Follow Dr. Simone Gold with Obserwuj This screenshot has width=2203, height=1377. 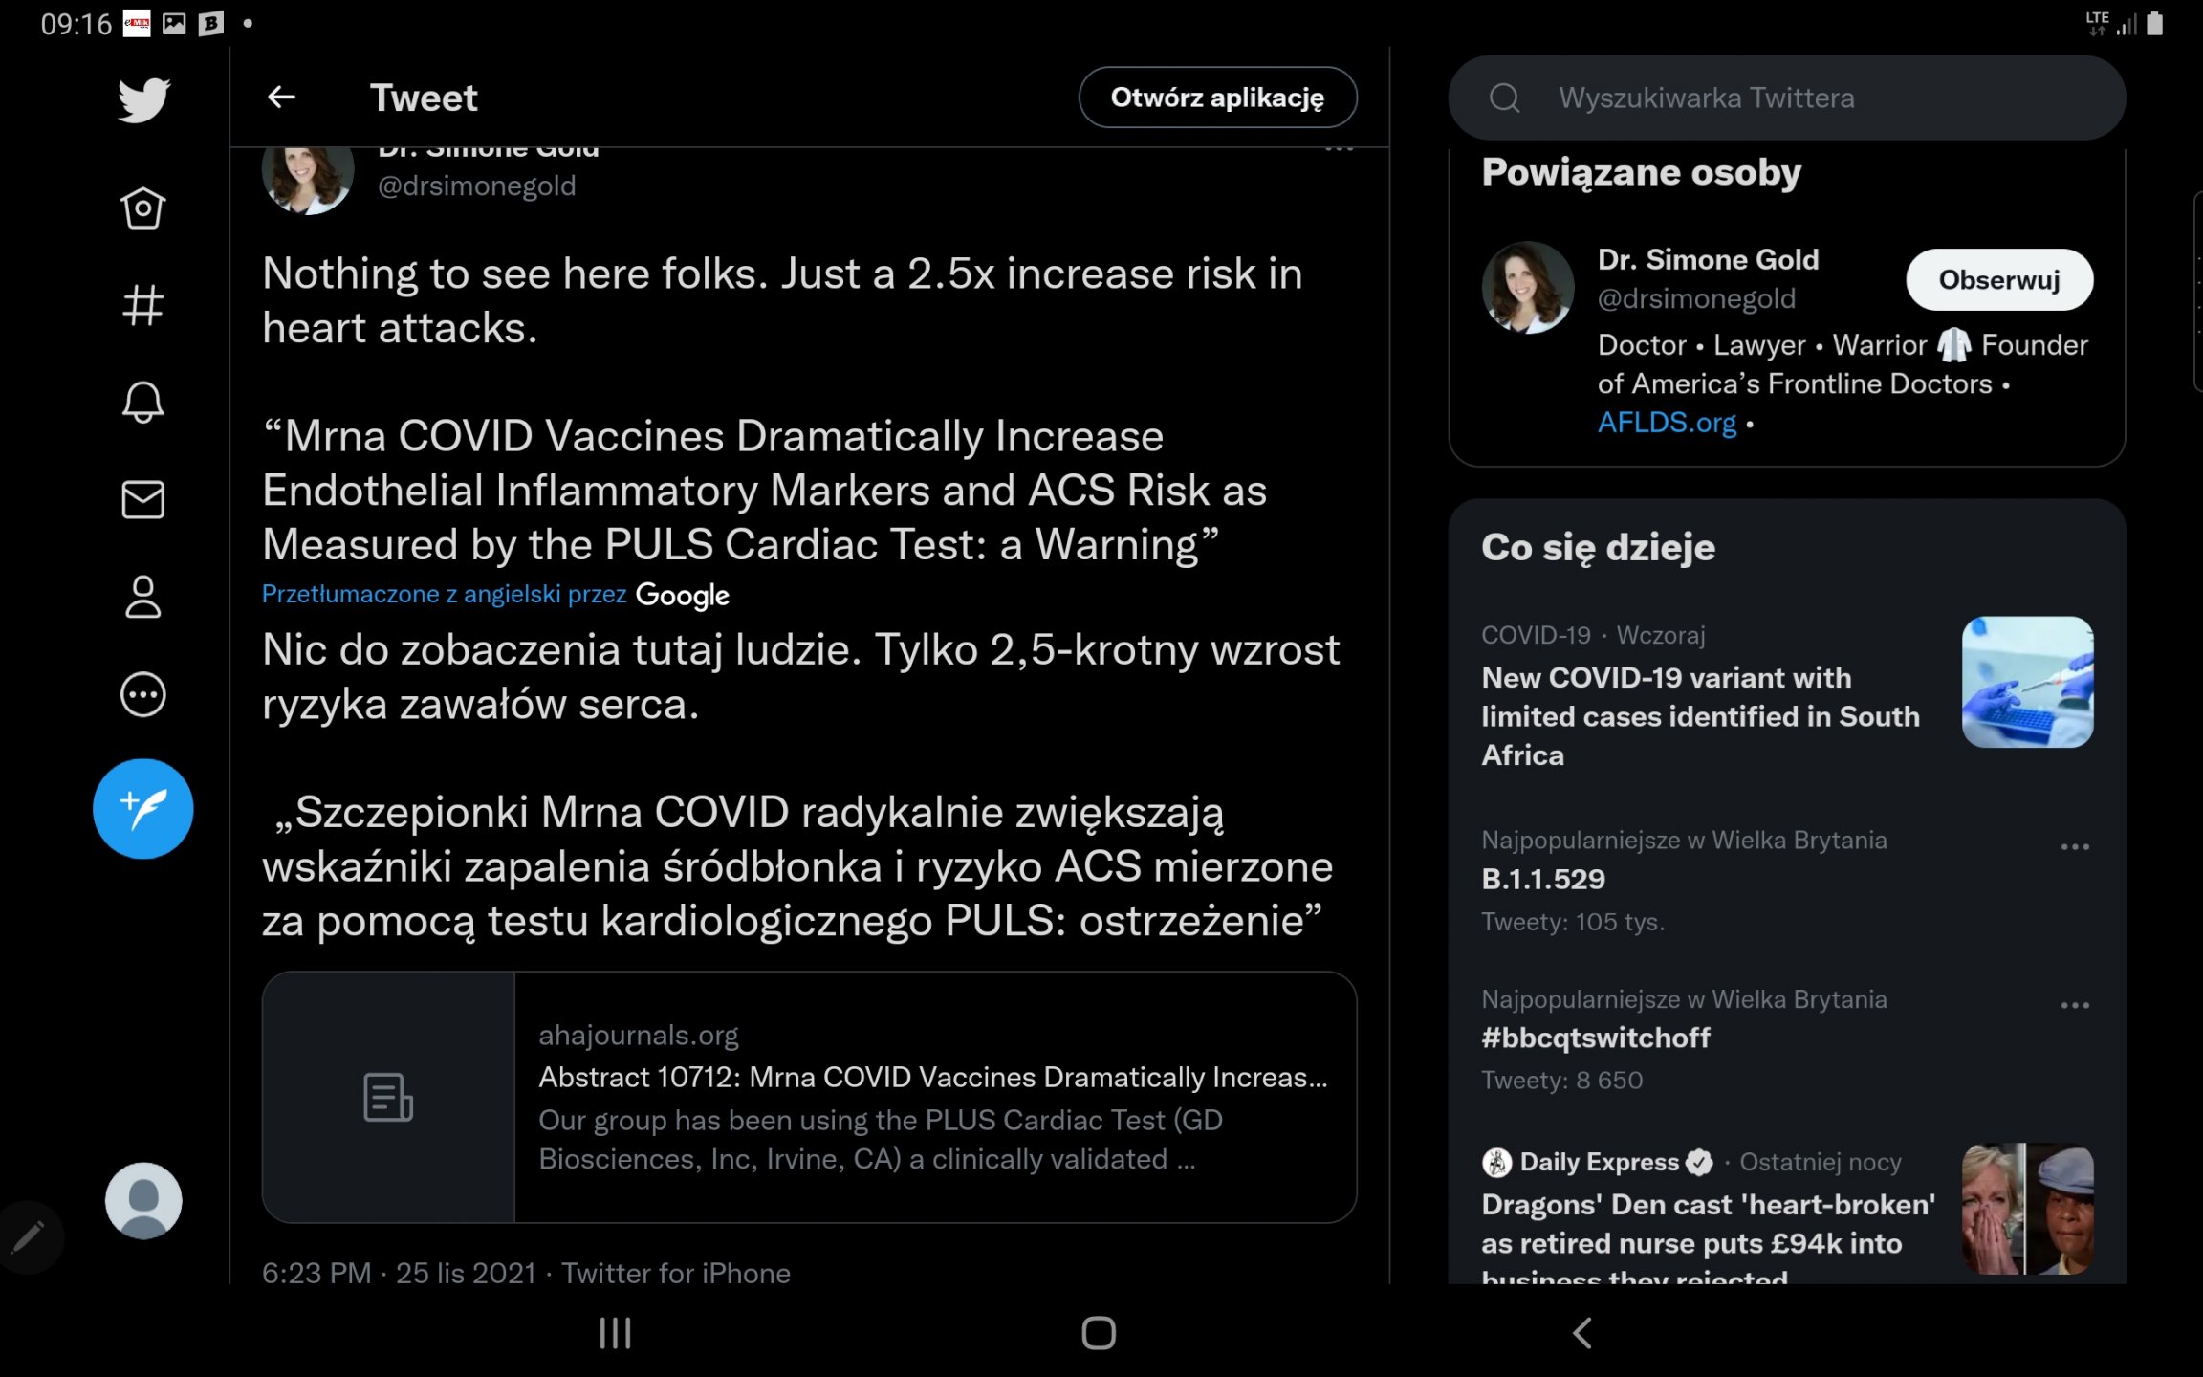coord(1998,280)
